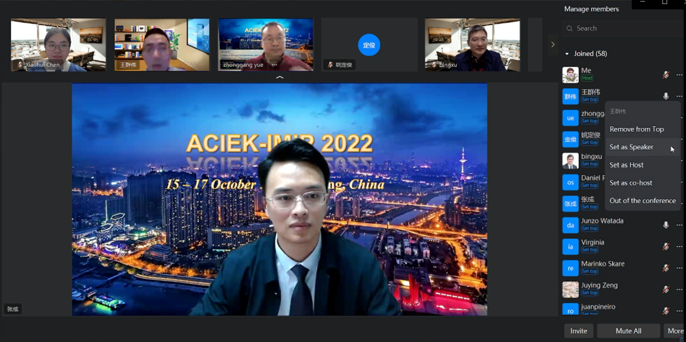The image size is (686, 342).
Task: Click the 定俊 avatar in the member list
Action: click(570, 139)
